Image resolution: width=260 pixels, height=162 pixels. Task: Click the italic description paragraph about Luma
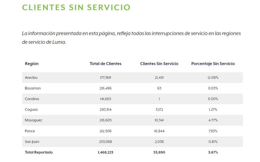click(x=131, y=38)
